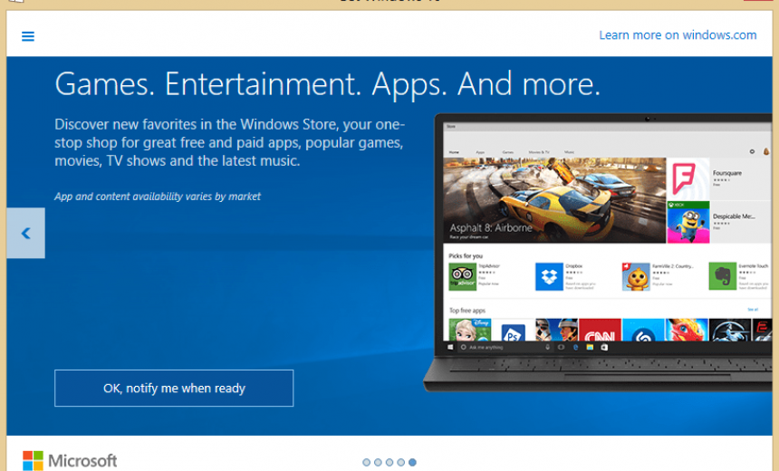Click Windows Start button on laptop taskbar
Screen dimensions: 779x471
[x=450, y=347]
